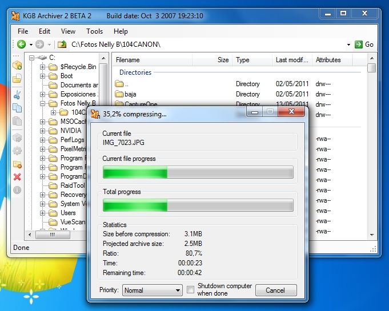Select the Copy pages icon
Viewport: 389px width, 311px height.
pyautogui.click(x=17, y=108)
